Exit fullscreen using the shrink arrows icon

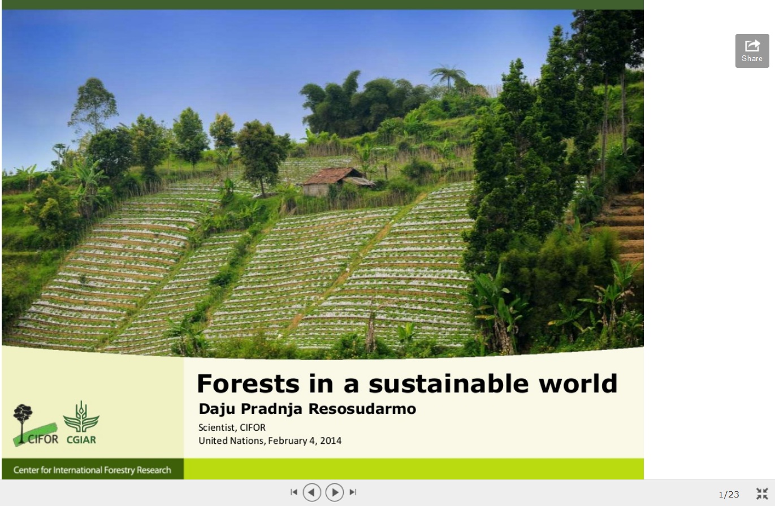pos(762,492)
